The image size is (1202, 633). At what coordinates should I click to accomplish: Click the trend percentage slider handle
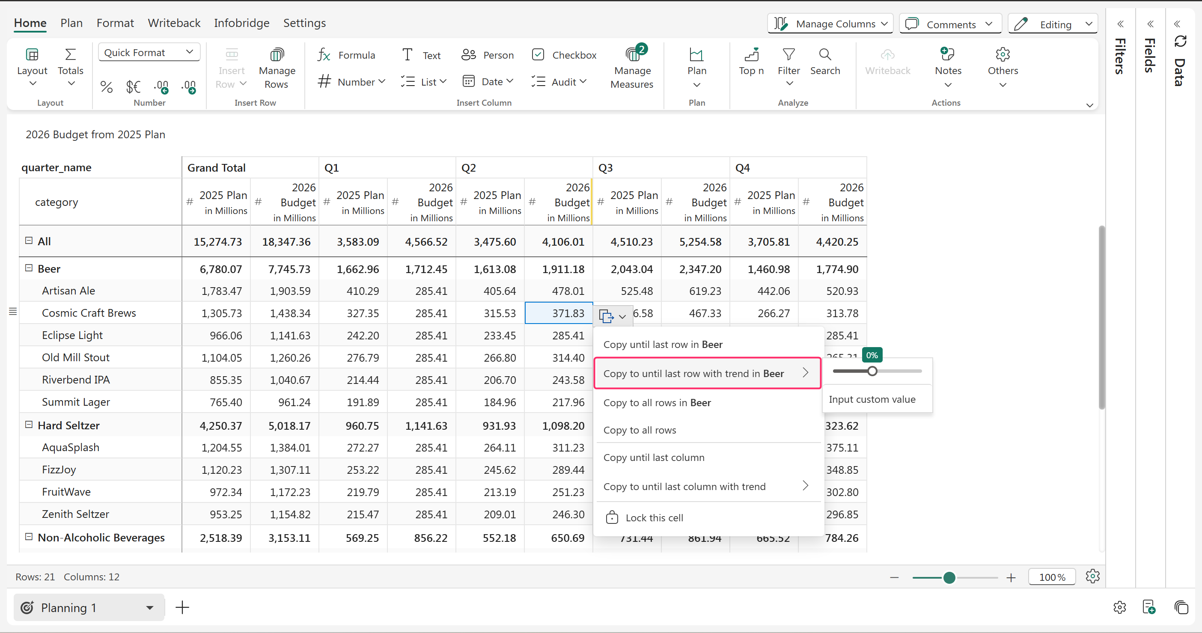coord(872,371)
